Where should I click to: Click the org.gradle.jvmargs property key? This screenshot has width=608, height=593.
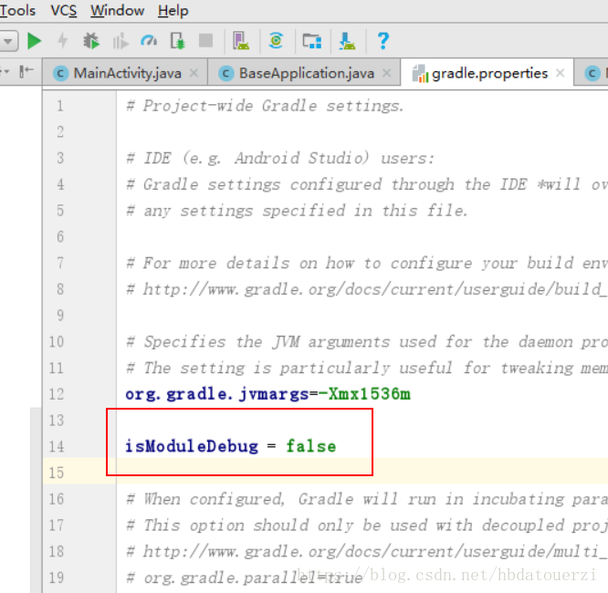click(x=216, y=394)
